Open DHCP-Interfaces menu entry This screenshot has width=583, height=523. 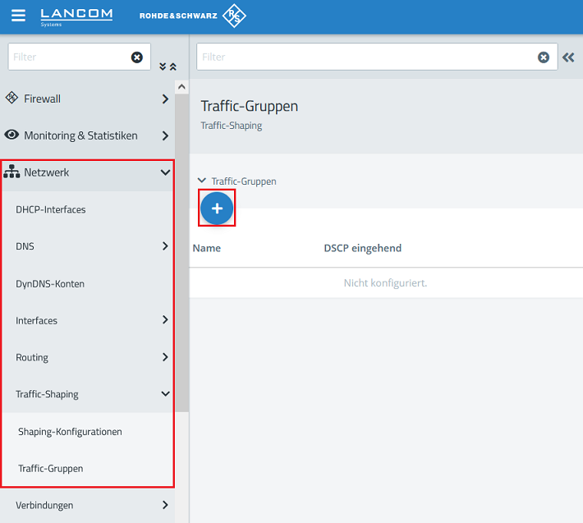pos(51,209)
